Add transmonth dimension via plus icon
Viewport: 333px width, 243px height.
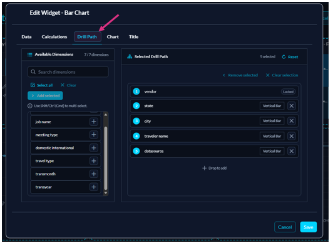(x=94, y=174)
